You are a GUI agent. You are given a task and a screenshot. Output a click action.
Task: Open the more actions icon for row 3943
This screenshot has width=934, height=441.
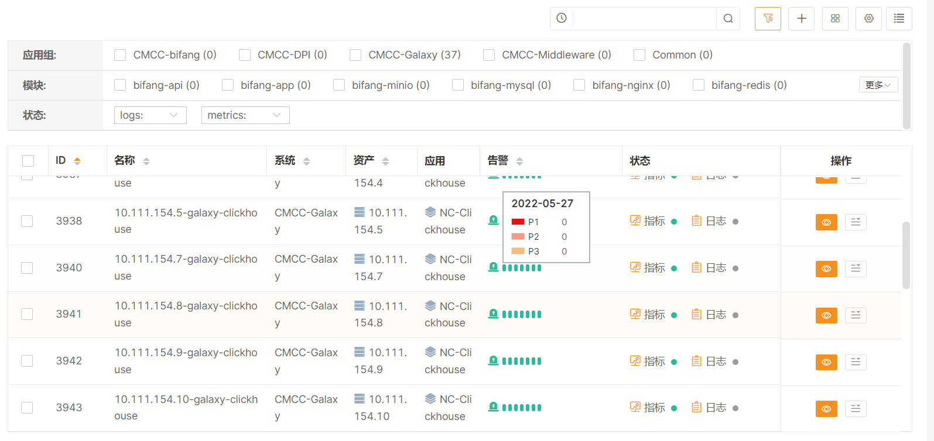(x=856, y=408)
